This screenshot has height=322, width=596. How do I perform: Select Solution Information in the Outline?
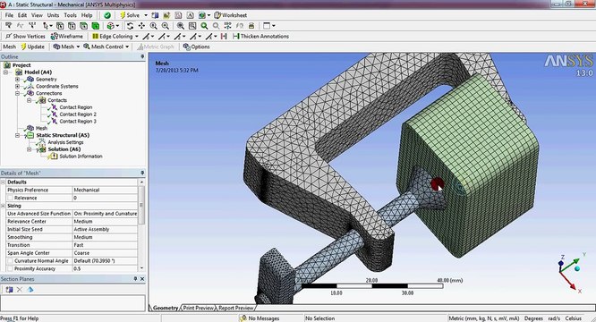coord(81,156)
